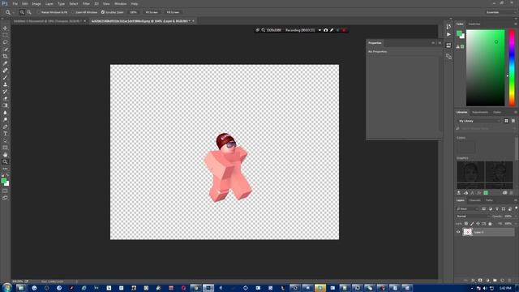519x292 pixels.
Task: Add a layer mask
Action: click(480, 281)
